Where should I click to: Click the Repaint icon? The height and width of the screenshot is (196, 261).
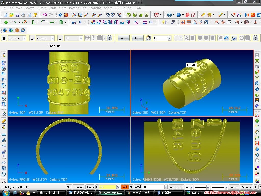tap(66, 15)
